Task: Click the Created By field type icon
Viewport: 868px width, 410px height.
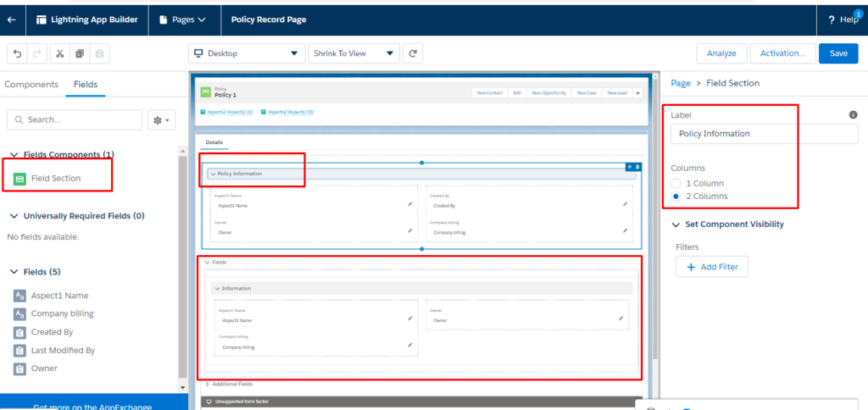Action: (19, 333)
